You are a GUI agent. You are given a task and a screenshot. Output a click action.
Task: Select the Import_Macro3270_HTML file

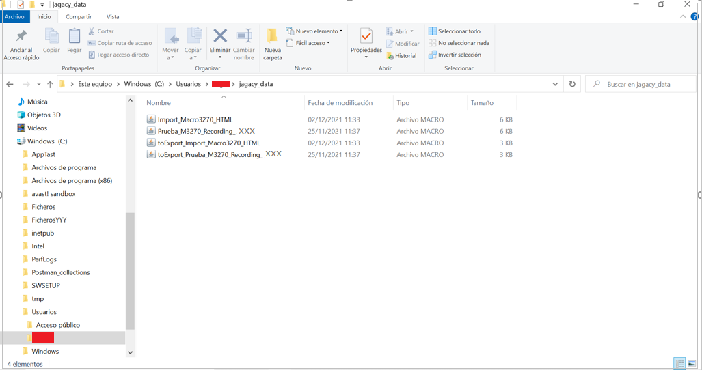tap(195, 119)
